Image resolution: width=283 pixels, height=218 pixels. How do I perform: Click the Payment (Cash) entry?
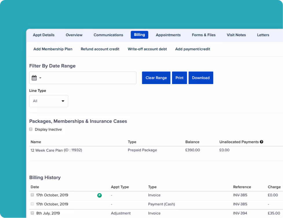click(x=162, y=204)
